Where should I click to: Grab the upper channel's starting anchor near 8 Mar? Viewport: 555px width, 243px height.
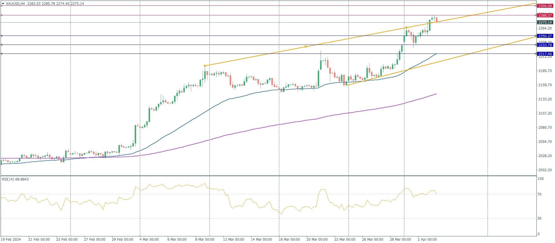(x=205, y=66)
